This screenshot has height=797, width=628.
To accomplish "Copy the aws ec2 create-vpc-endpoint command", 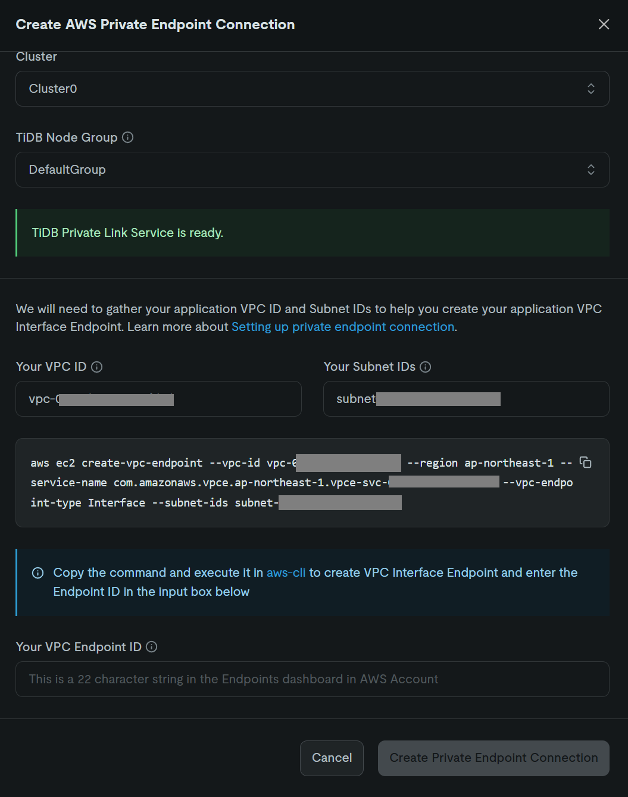I will 586,462.
